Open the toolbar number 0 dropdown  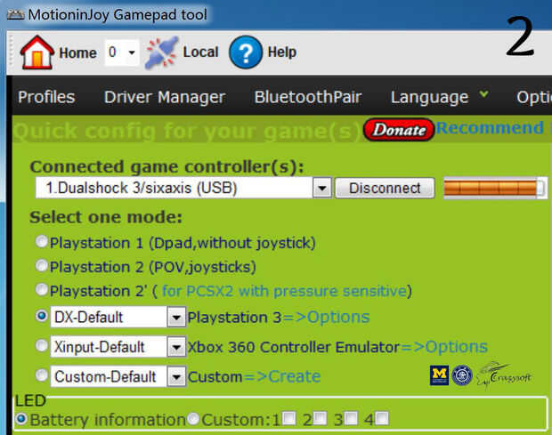pos(132,52)
